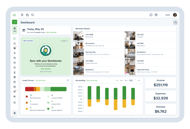Image resolution: width=190 pixels, height=129 pixels.
Task: Open Unit 306A recently viewed row
Action: tap(99, 62)
